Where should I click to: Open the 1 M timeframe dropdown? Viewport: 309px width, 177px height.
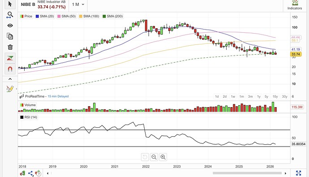click(78, 4)
